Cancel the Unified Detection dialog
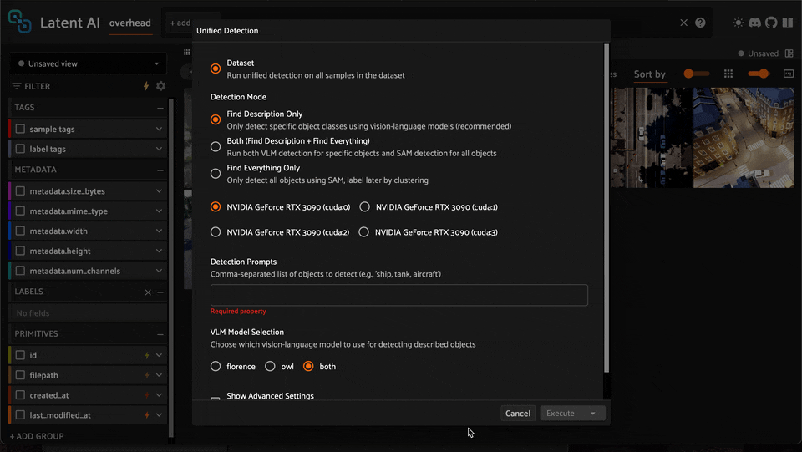The width and height of the screenshot is (802, 452). (x=518, y=413)
